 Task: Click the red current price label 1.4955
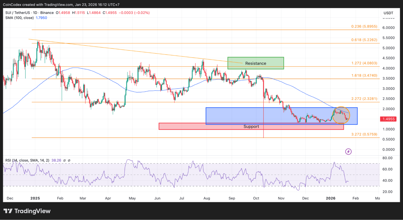[x=389, y=119]
